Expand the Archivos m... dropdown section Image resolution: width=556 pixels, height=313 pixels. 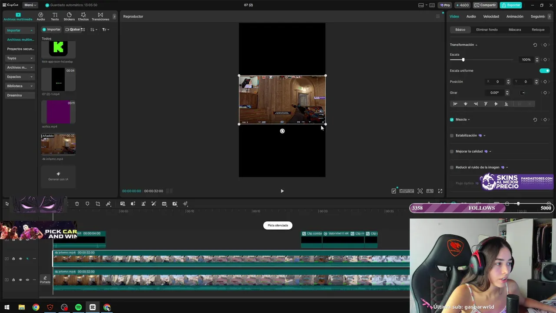[20, 67]
